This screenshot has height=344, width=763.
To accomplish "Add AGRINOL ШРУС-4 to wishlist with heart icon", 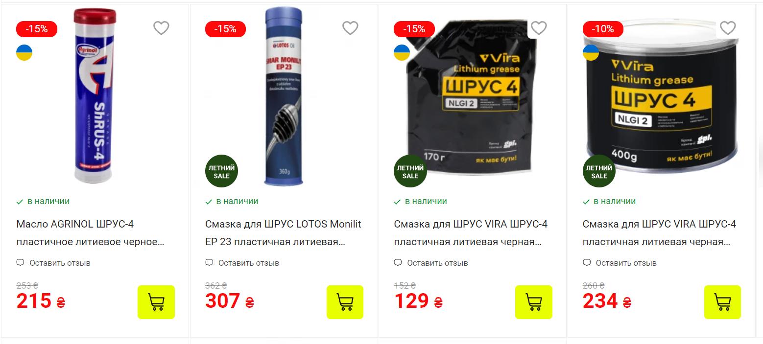I will (x=161, y=28).
